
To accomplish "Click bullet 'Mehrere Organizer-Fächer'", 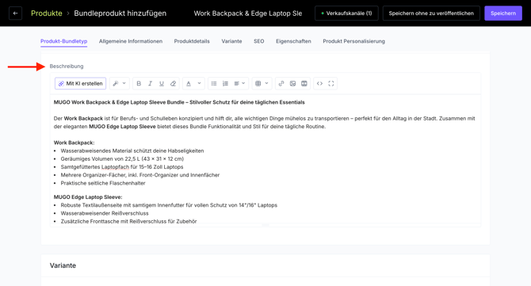I will [x=139, y=175].
